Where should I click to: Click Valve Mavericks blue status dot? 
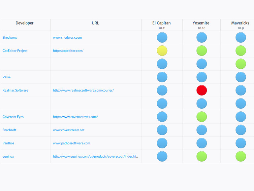241,77
